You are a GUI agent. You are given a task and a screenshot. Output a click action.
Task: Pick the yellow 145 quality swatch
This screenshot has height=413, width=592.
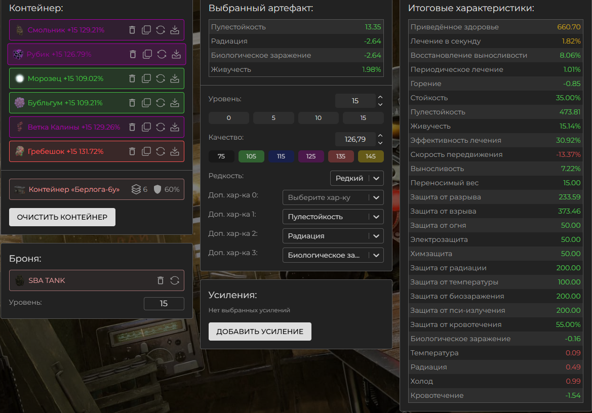pyautogui.click(x=371, y=156)
